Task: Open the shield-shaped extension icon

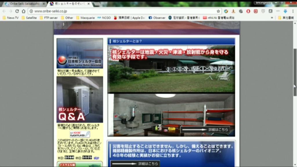Action: pos(263,11)
